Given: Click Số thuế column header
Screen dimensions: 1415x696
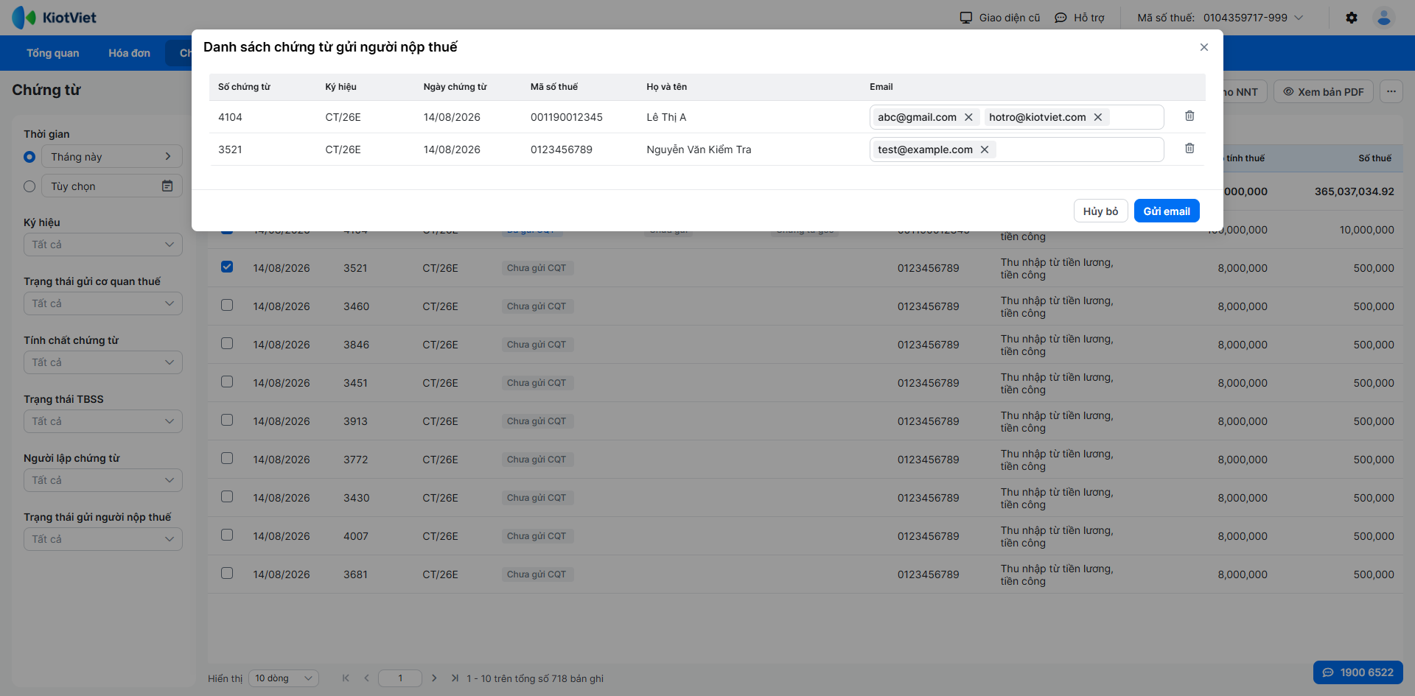Looking at the screenshot, I should point(1375,158).
